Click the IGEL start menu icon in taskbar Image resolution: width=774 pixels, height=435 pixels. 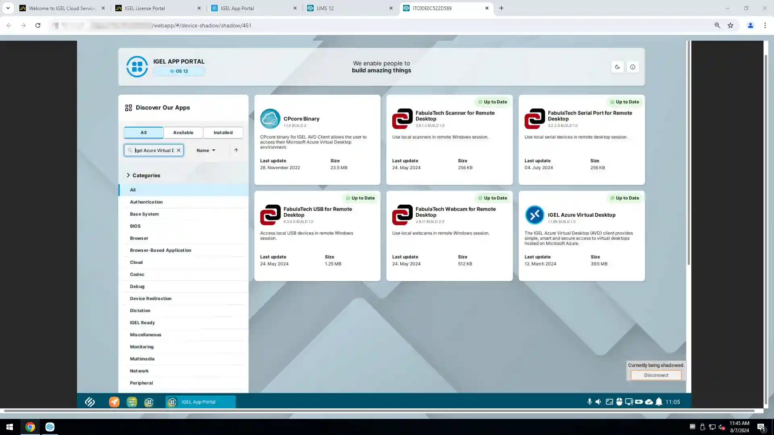pyautogui.click(x=90, y=402)
